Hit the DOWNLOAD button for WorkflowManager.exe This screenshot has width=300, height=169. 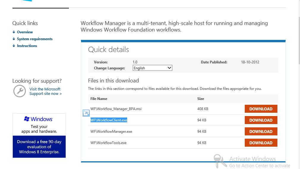261,132
